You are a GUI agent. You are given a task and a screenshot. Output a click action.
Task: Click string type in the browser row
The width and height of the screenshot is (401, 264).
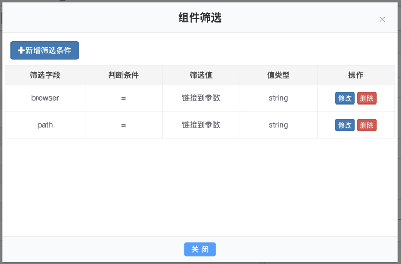tap(278, 98)
